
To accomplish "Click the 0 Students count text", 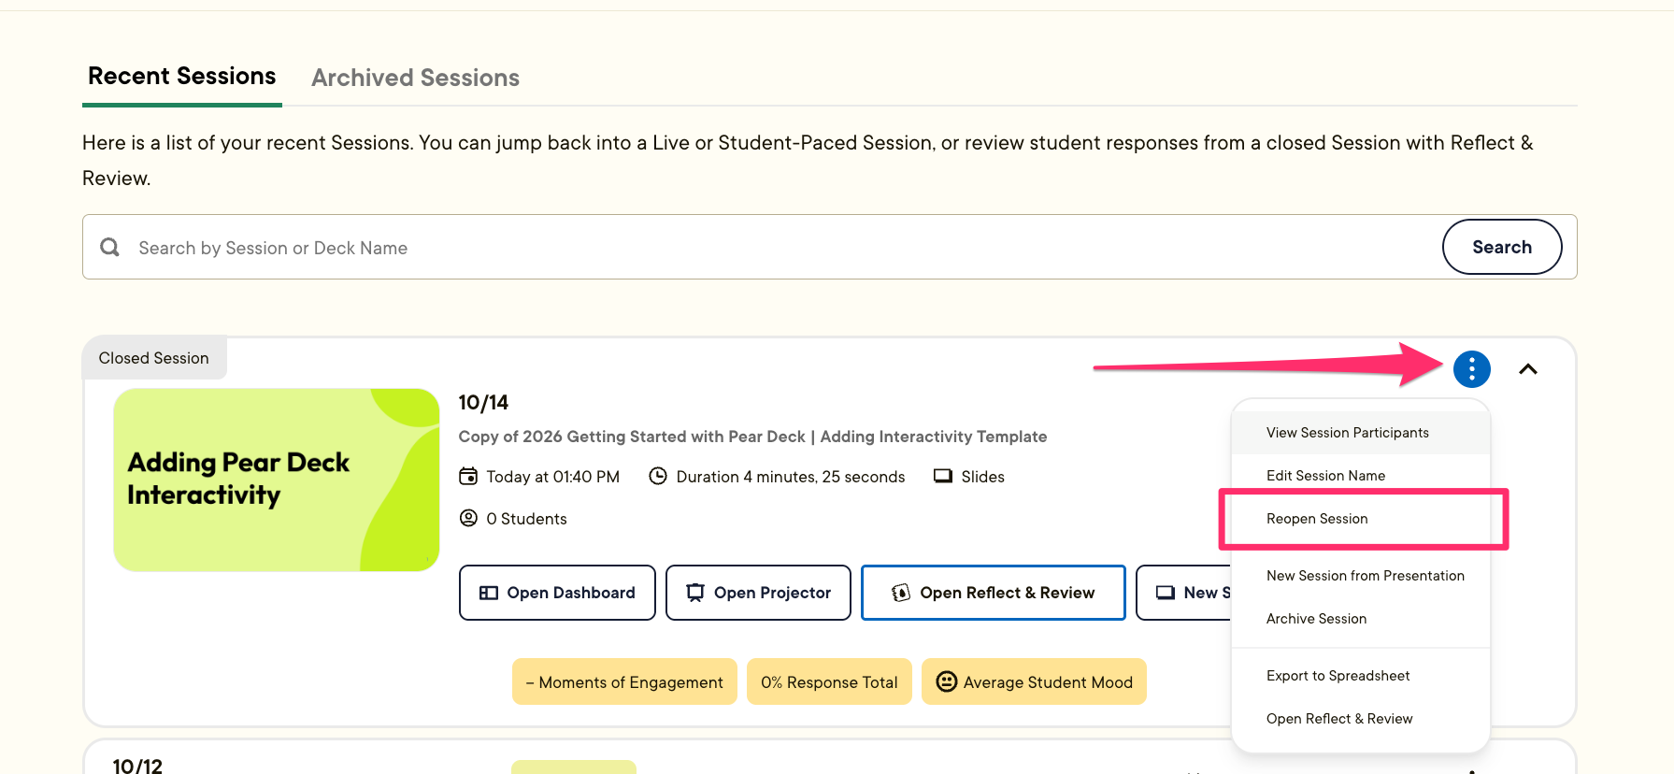I will tap(526, 519).
